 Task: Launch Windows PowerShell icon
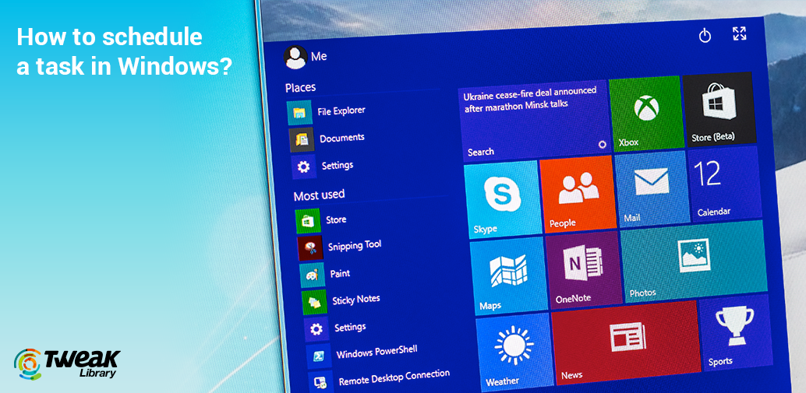click(319, 356)
